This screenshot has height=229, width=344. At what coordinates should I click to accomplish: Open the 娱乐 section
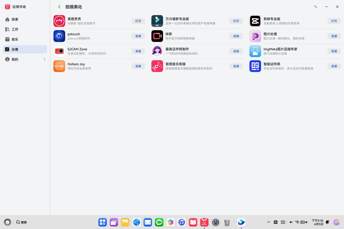tap(25, 39)
